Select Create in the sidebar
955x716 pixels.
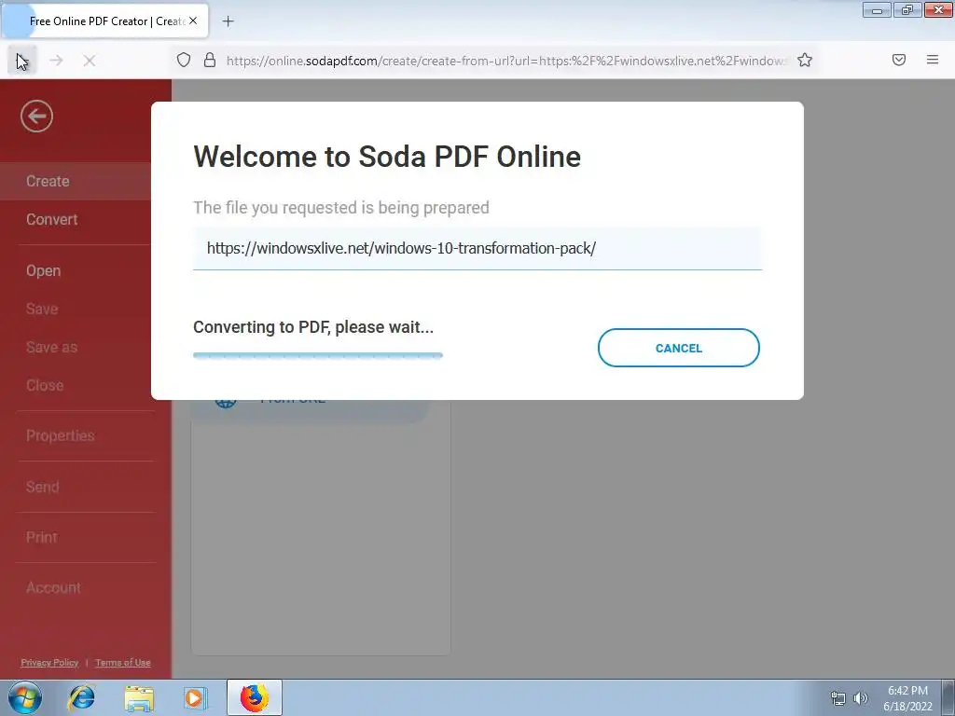coord(76,181)
